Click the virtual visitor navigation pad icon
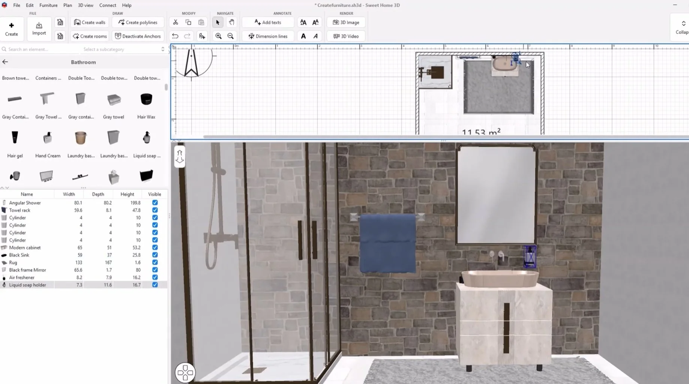This screenshot has height=384, width=689. 185,372
